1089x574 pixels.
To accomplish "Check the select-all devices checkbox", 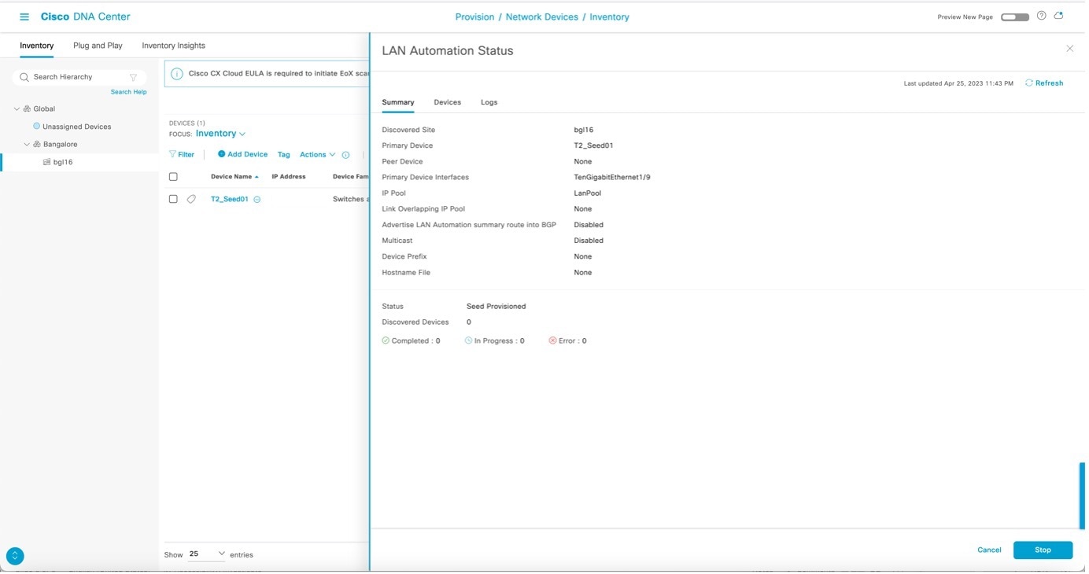I will click(173, 177).
